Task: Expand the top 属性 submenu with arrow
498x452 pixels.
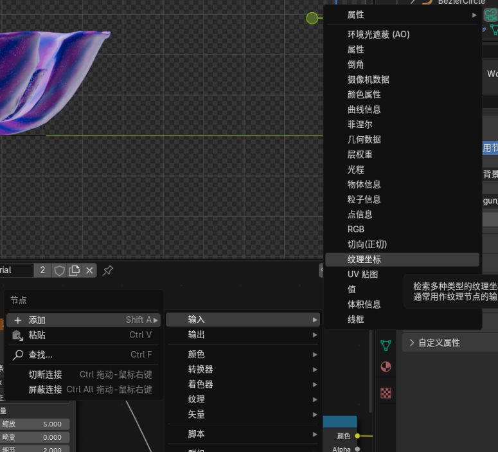Action: click(402, 15)
